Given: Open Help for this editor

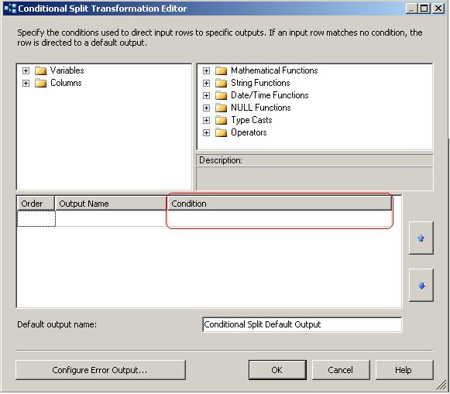Looking at the screenshot, I should pyautogui.click(x=404, y=370).
